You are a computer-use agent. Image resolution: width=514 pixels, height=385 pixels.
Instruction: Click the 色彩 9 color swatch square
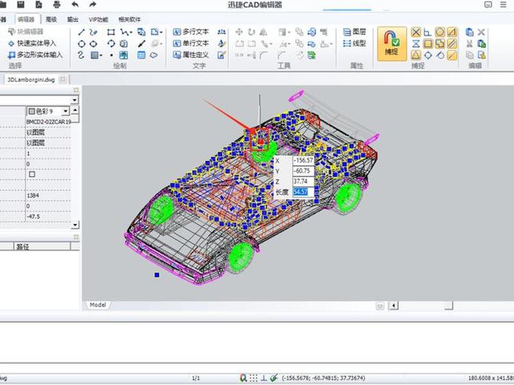coord(31,111)
